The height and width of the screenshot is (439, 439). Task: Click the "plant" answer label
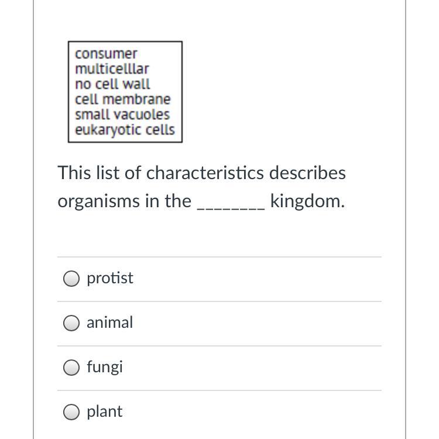[105, 411]
